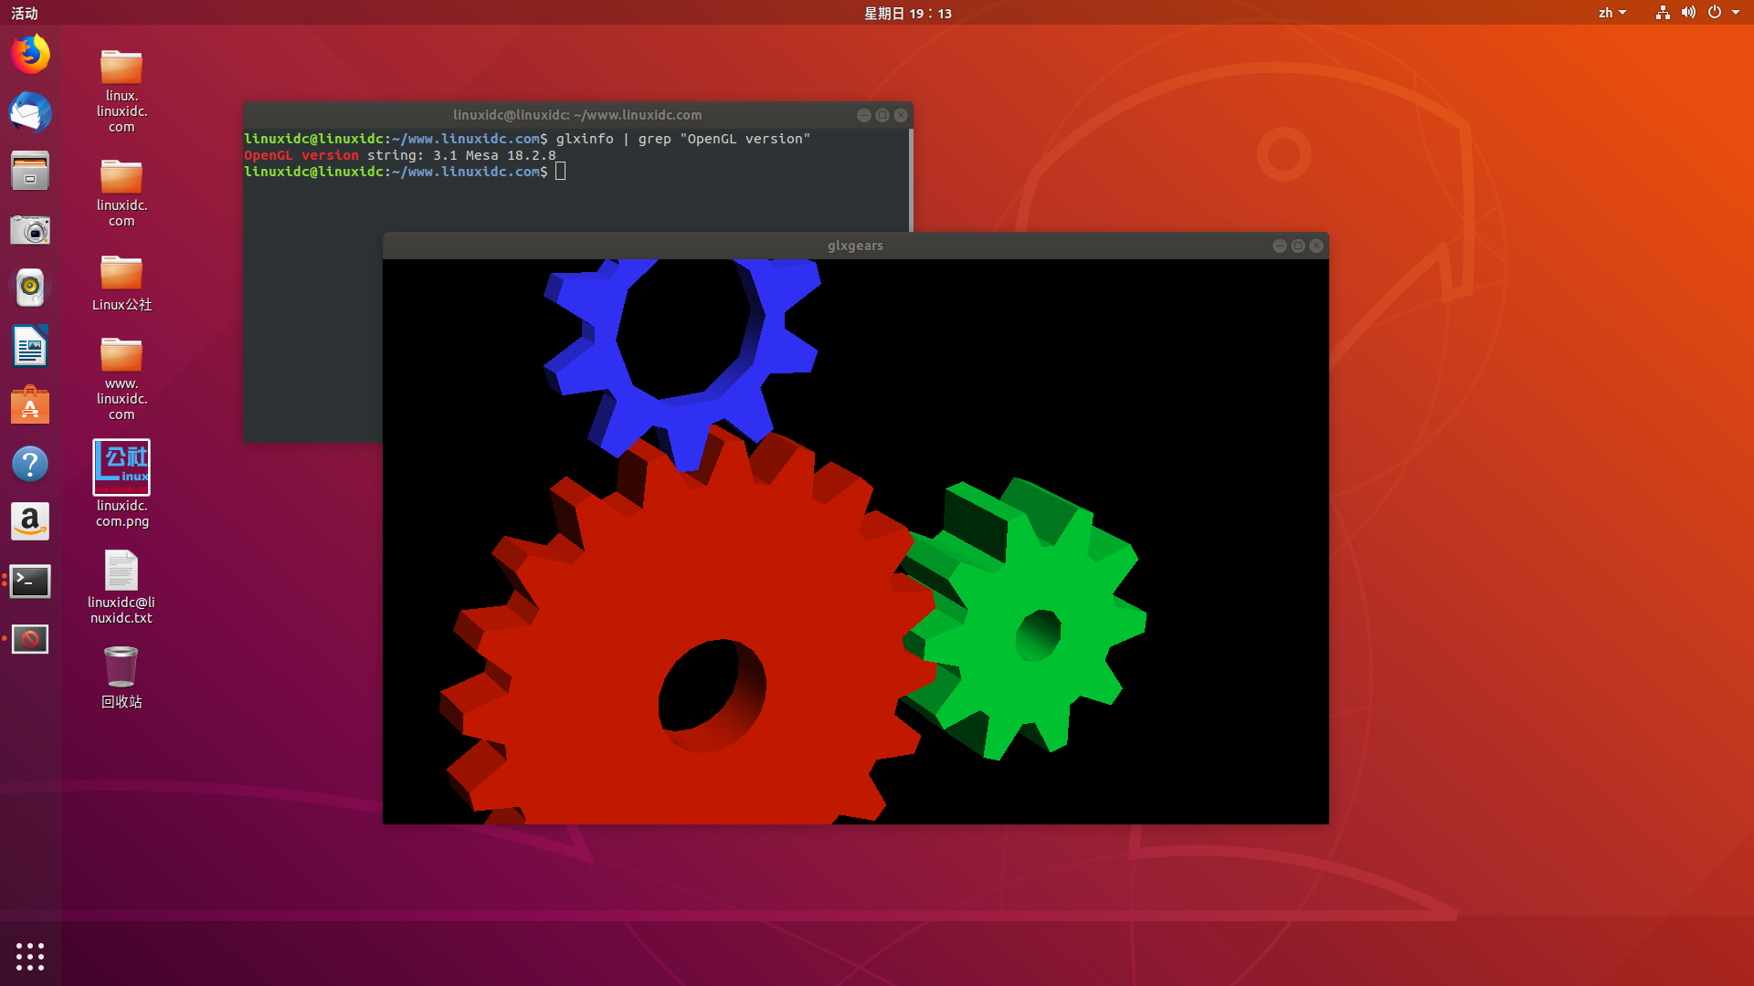Launch Amazon from the dock
1754x986 pixels.
click(30, 522)
